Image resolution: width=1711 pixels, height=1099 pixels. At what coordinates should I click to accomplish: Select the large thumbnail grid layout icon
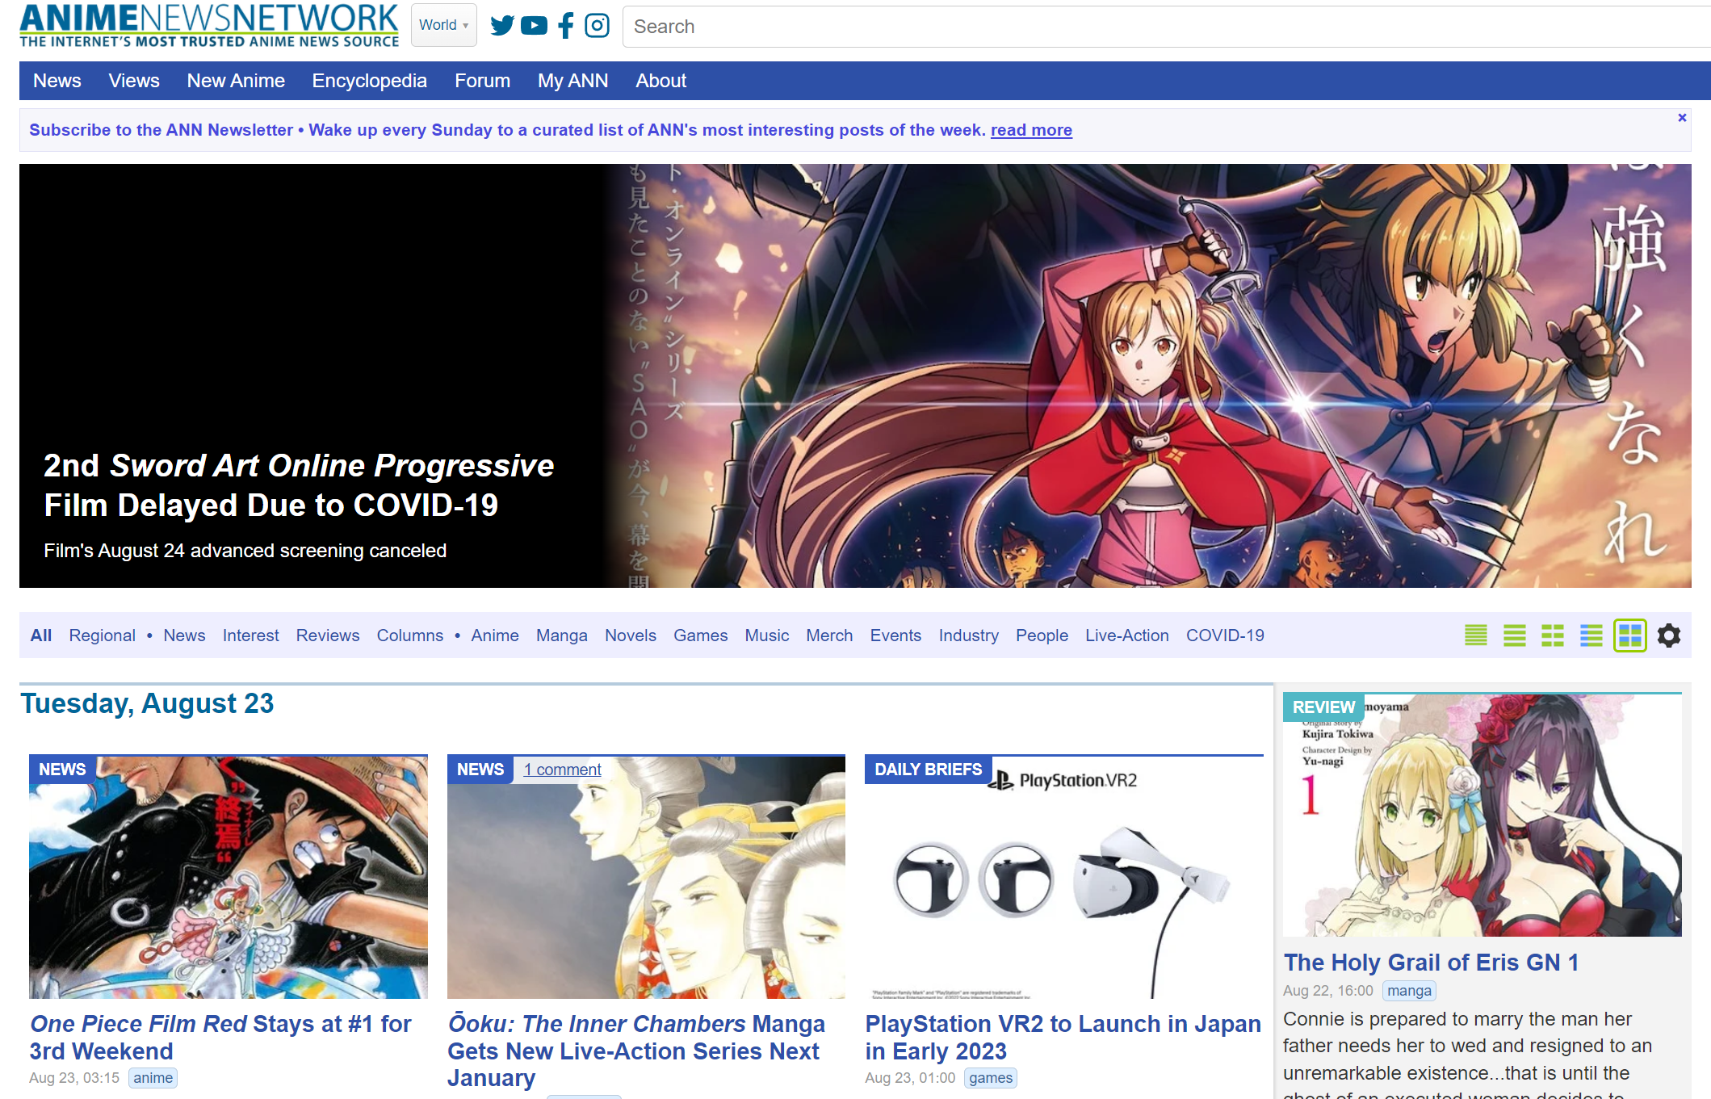click(1629, 635)
